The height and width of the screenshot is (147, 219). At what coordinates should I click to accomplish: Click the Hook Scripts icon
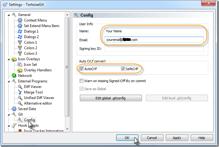14,125
